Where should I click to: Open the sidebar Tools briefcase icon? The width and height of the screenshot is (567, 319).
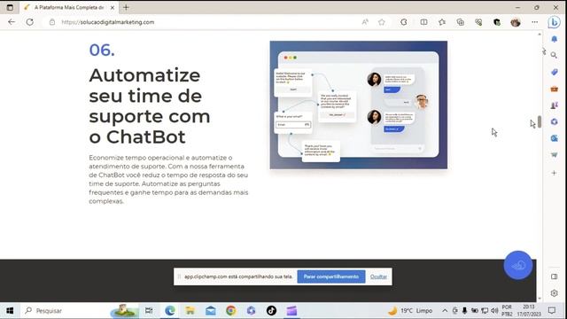[x=554, y=89]
